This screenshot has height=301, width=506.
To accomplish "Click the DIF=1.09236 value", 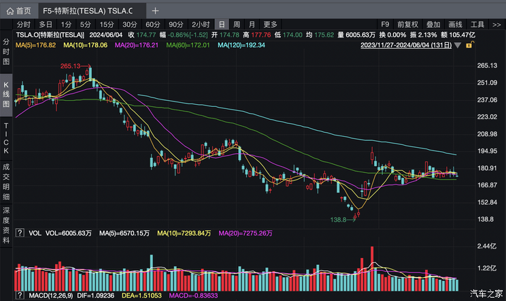I will [95, 296].
